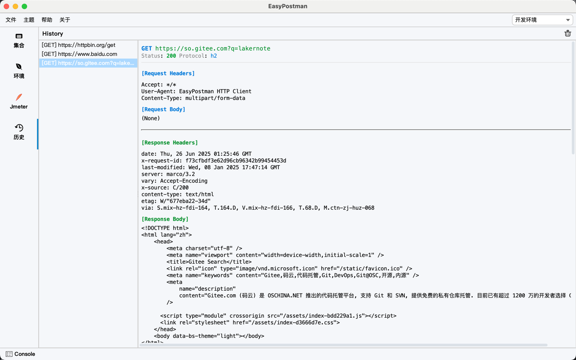Click the vary: Accept-Encoding line
Image resolution: width=576 pixels, height=360 pixels.
pos(174,181)
